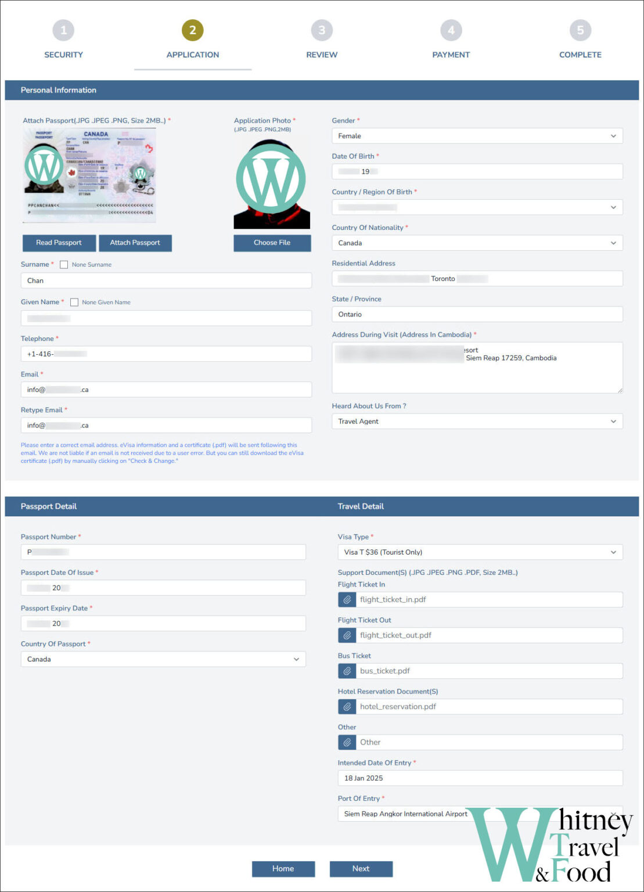Viewport: 644px width, 892px height.
Task: Click the Other document attachment icon
Action: click(347, 742)
